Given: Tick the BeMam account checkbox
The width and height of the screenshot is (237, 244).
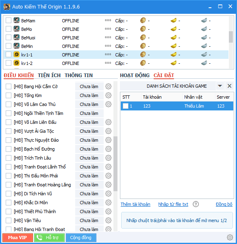Looking at the screenshot, I should point(9,20).
